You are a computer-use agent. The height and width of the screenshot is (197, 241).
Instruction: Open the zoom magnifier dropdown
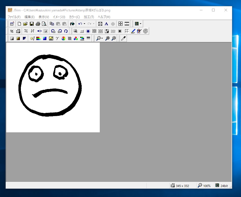[x=102, y=38]
